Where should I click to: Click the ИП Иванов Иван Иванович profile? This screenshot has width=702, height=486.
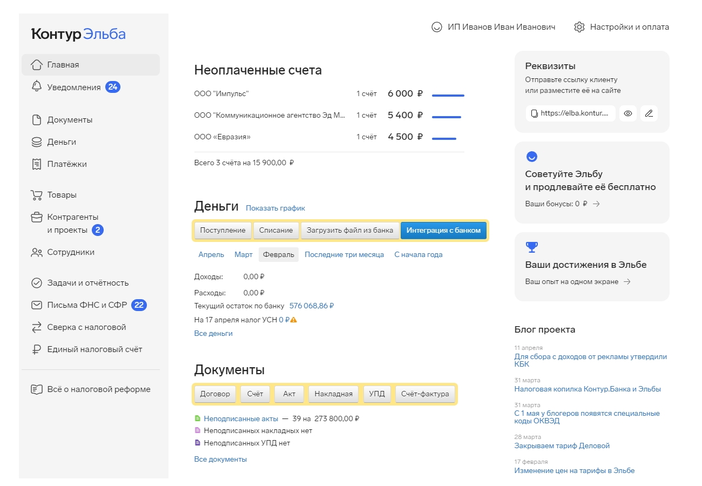point(494,27)
